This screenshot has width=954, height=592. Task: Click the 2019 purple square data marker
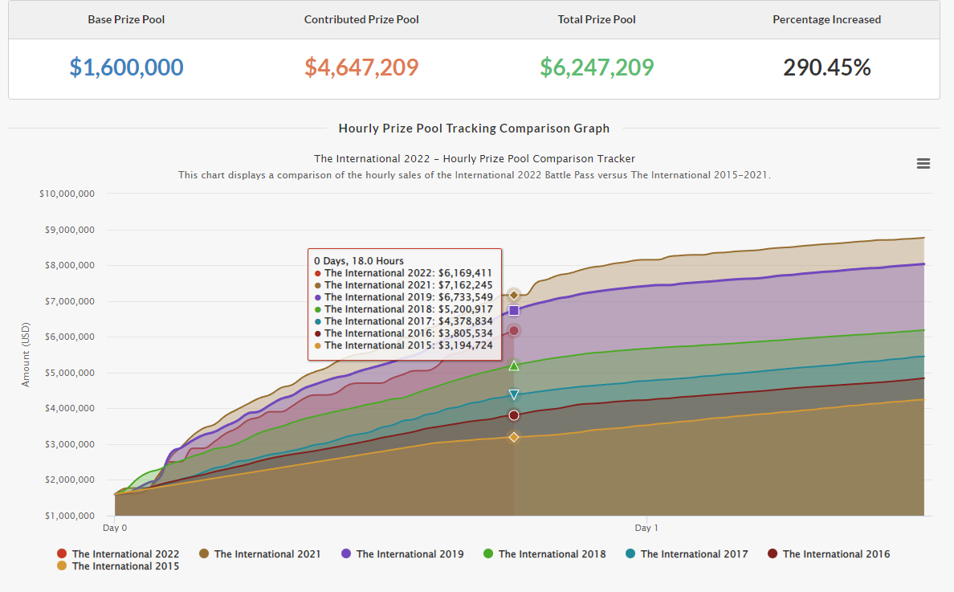(514, 310)
